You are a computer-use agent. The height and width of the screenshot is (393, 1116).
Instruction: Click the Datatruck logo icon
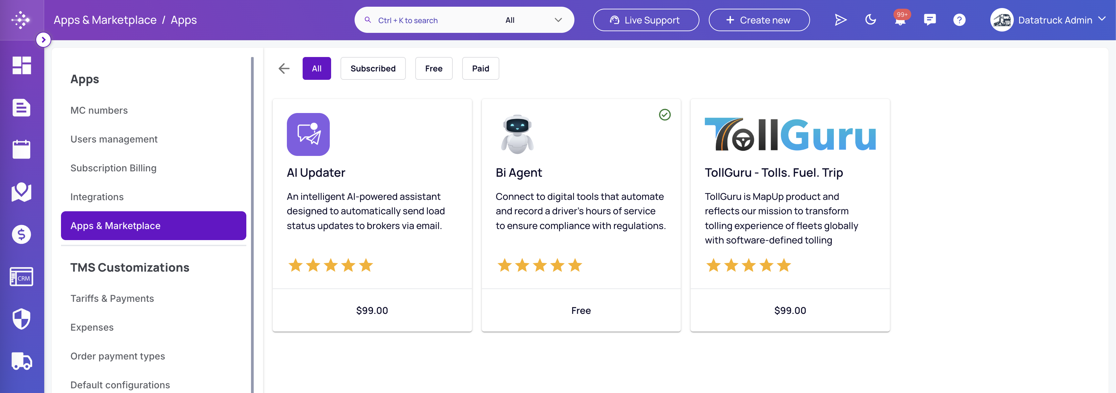[21, 20]
